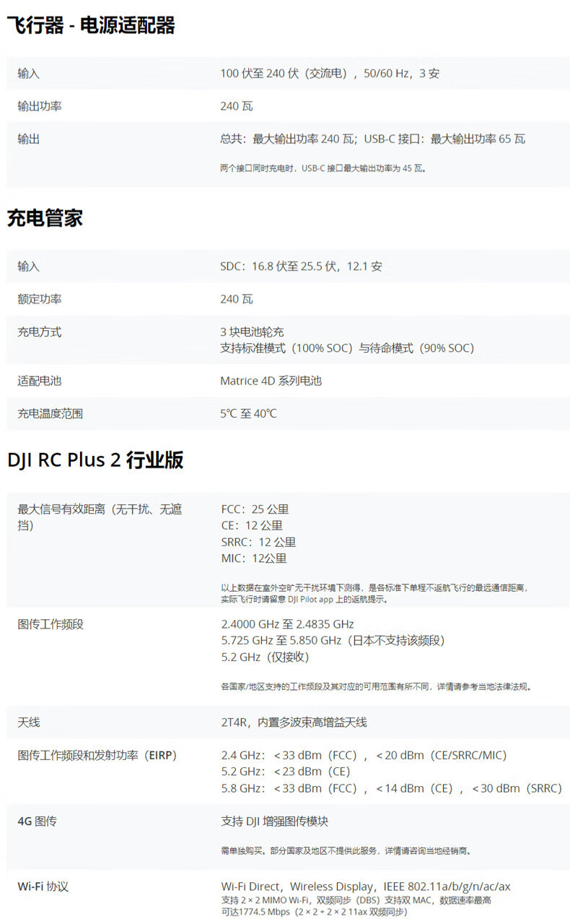This screenshot has height=919, width=570.
Task: Click the heading '飞行器 - 电源适配器'
Action: [91, 26]
